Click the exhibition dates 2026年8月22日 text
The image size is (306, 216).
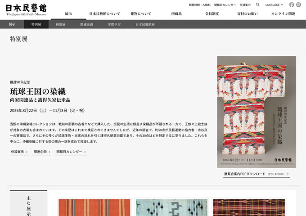tap(48, 111)
